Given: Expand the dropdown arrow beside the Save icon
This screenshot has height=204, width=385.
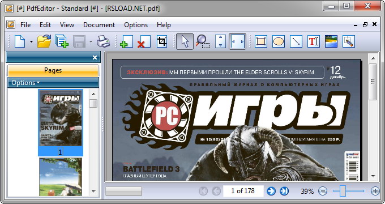Looking at the screenshot, I should tap(91, 41).
